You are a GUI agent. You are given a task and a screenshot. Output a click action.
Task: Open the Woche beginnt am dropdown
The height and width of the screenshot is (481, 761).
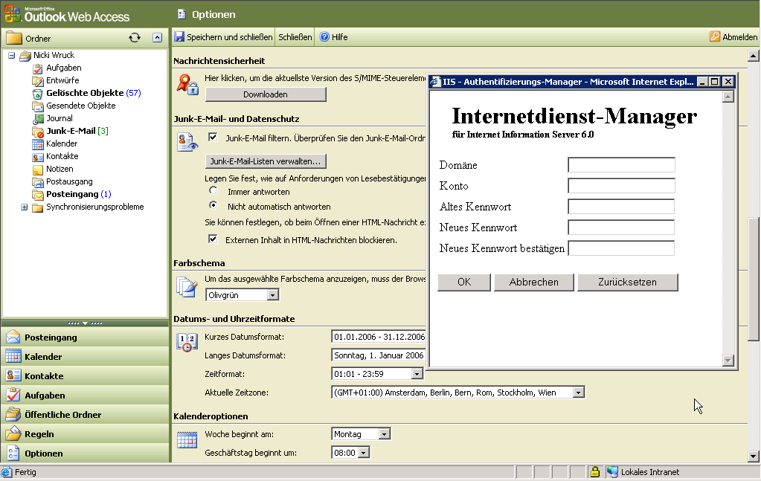pyautogui.click(x=384, y=434)
